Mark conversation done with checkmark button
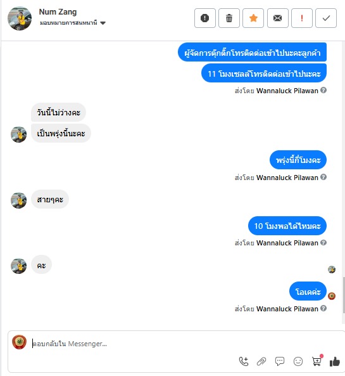The height and width of the screenshot is (376, 345). [326, 18]
